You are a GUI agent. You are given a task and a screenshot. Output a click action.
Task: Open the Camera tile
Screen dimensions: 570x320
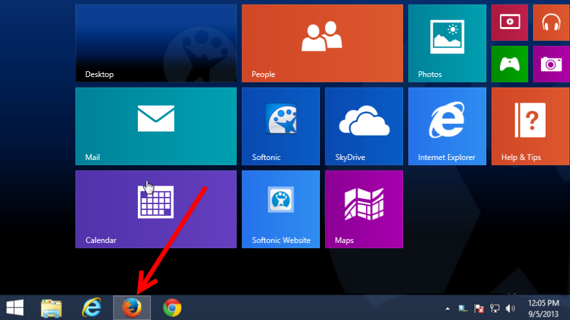pos(551,64)
